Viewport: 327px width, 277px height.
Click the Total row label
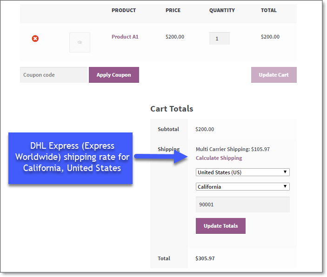164,258
